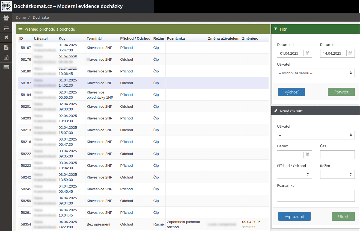Click the Ručně mode cell
The width and height of the screenshot is (360, 231).
(x=159, y=224)
